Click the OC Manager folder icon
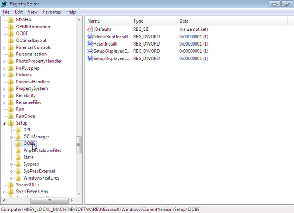294x213 pixels. click(x=18, y=137)
